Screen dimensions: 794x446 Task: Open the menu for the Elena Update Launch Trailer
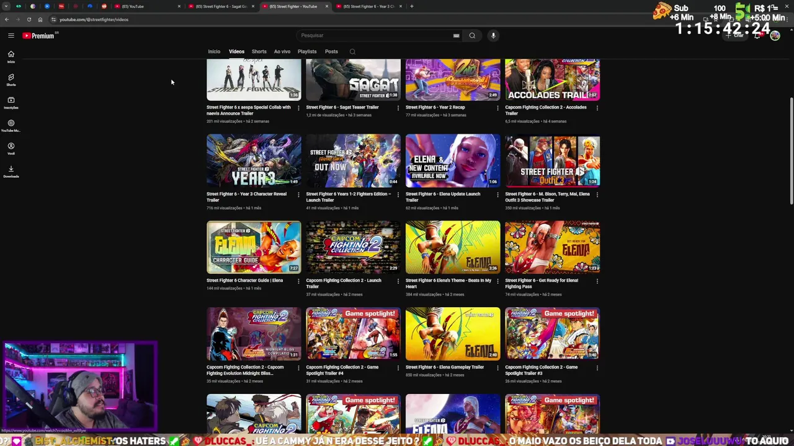[x=497, y=195]
